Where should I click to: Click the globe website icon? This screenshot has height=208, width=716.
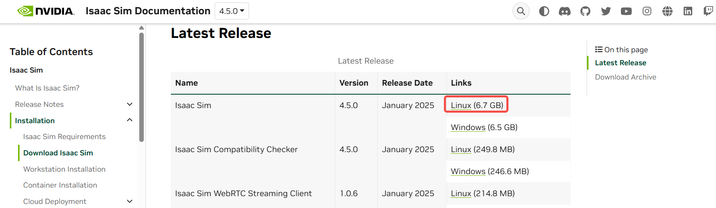click(x=667, y=11)
